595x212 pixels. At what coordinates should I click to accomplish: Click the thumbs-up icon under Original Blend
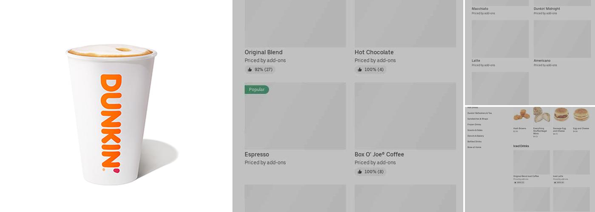(x=250, y=70)
